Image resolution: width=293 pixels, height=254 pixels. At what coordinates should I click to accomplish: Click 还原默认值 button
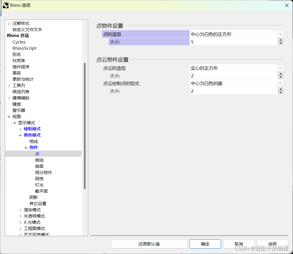coord(149,244)
